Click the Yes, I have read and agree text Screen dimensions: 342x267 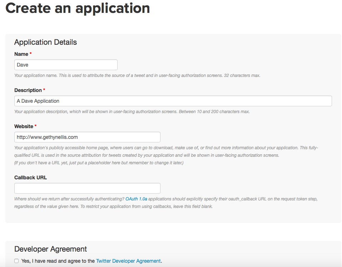coord(58,261)
